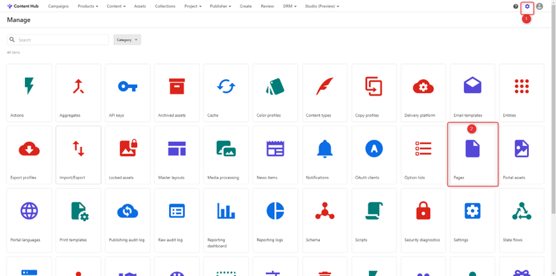Expand the Products menu
The image size is (556, 276).
point(88,7)
